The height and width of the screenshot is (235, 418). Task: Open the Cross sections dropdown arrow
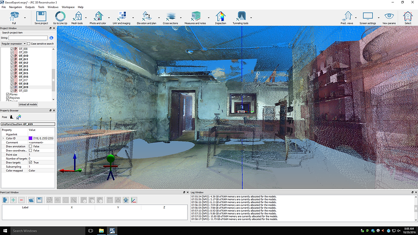tap(181, 18)
